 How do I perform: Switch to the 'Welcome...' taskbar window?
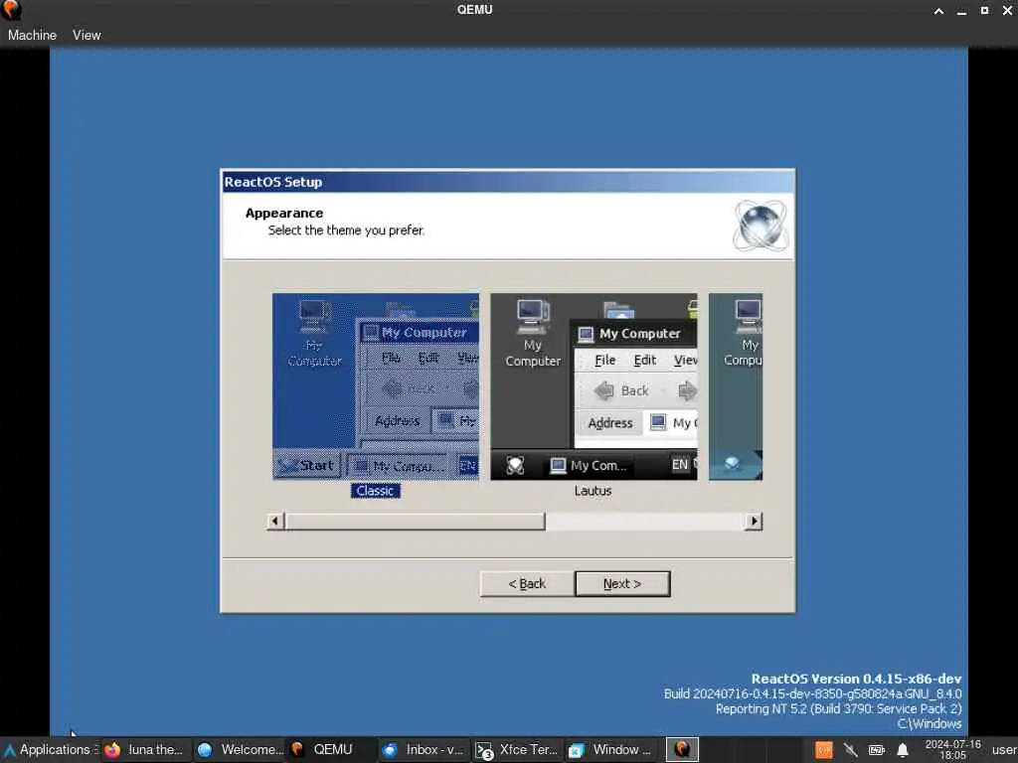coord(241,749)
